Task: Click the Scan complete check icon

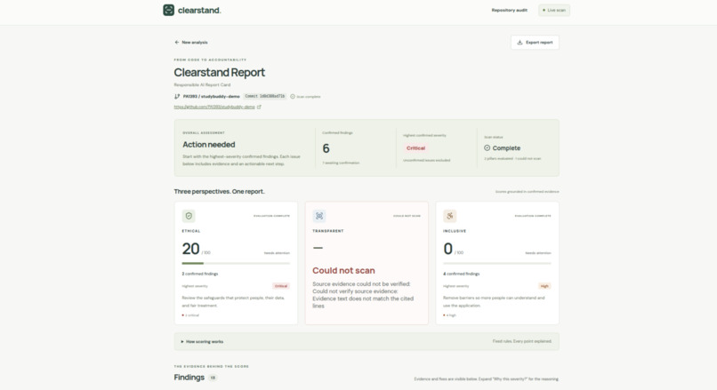Action: [x=293, y=96]
